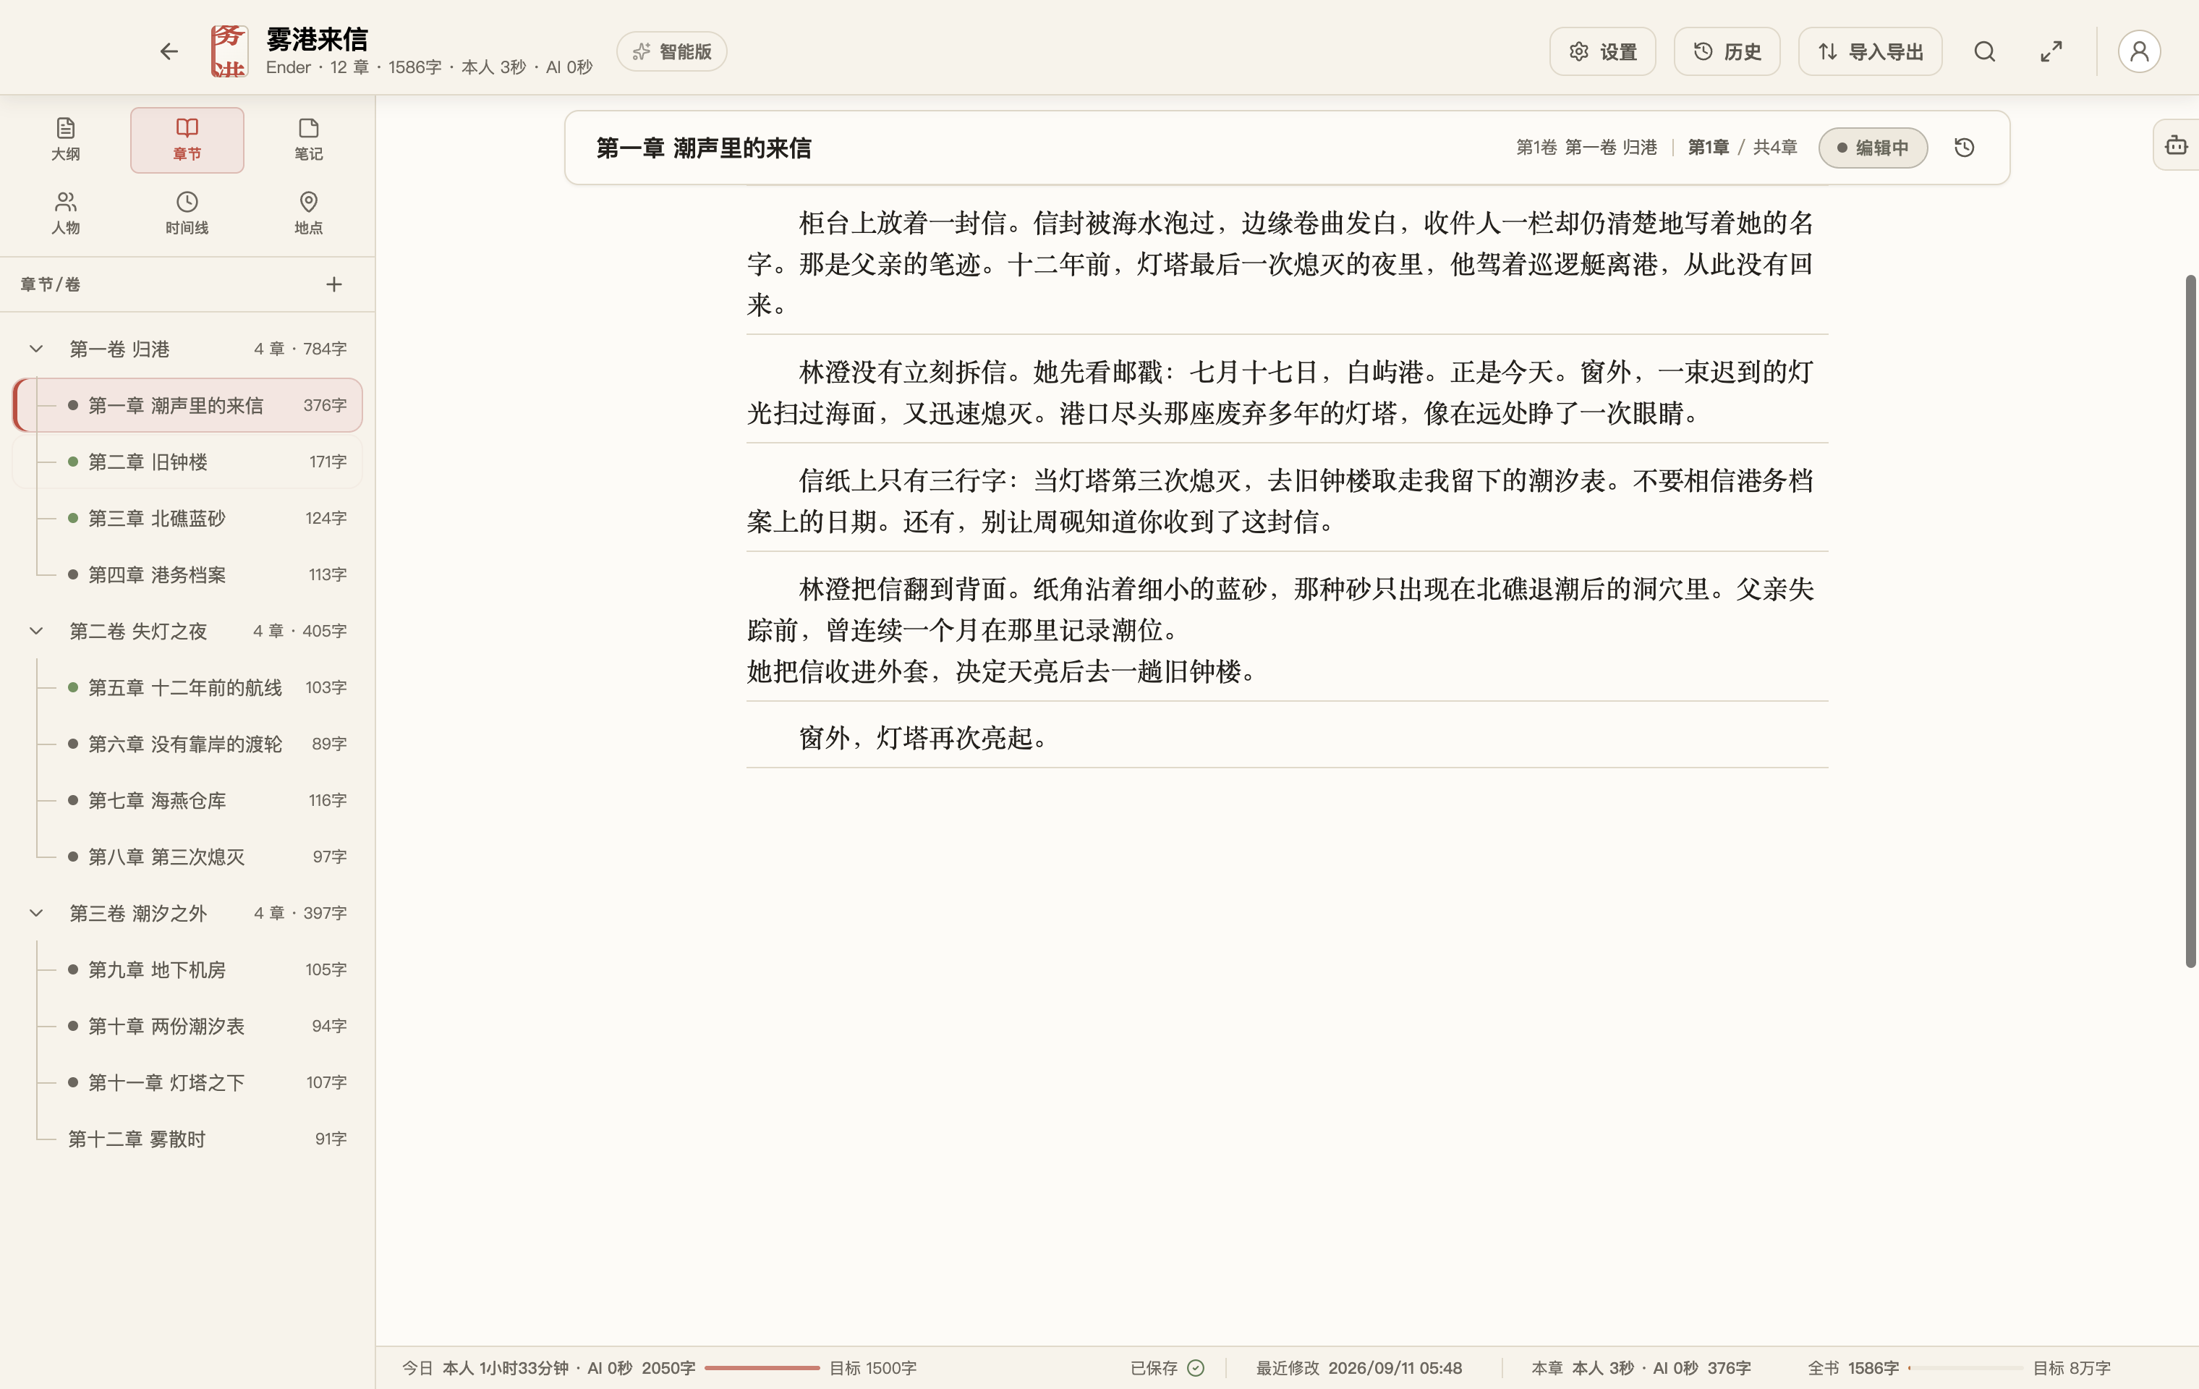Screen dimensions: 2199x1389
Task: Click the back arrow icon
Action: tap(169, 51)
